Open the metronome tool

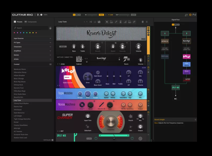click(120, 22)
